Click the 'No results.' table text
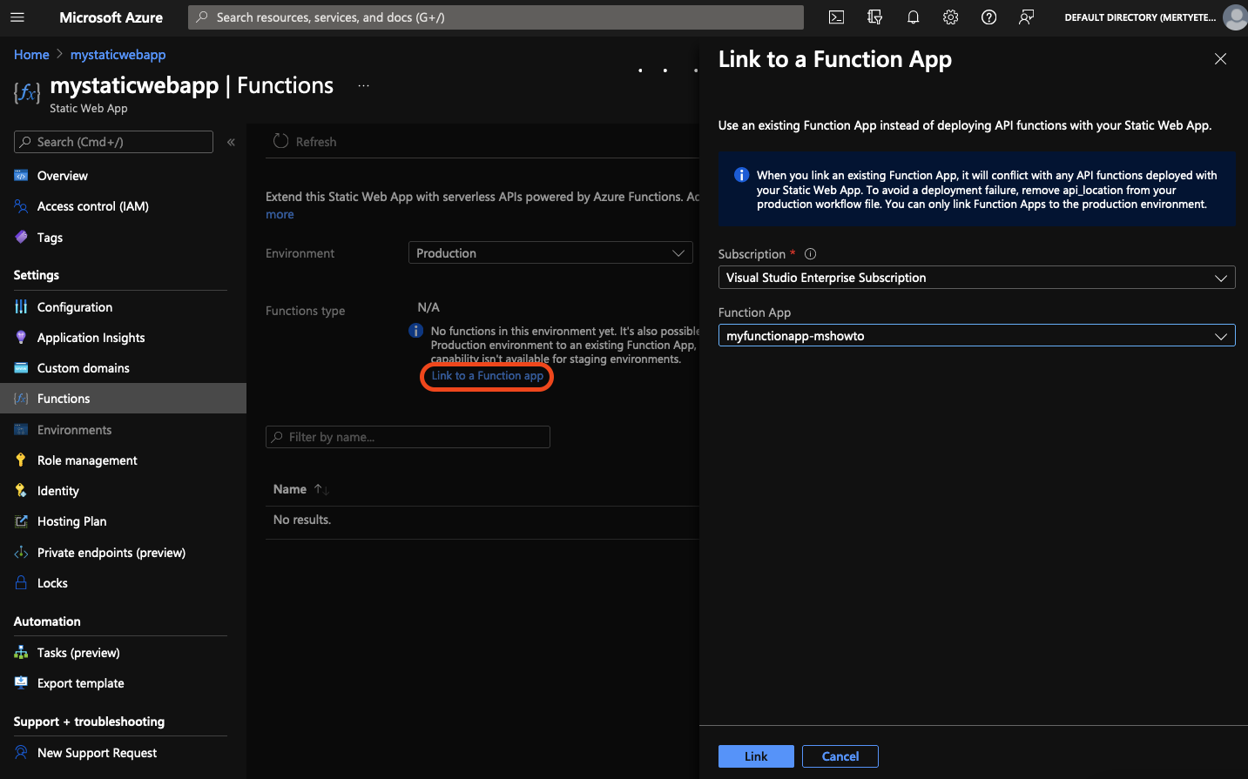The width and height of the screenshot is (1248, 779). [302, 520]
